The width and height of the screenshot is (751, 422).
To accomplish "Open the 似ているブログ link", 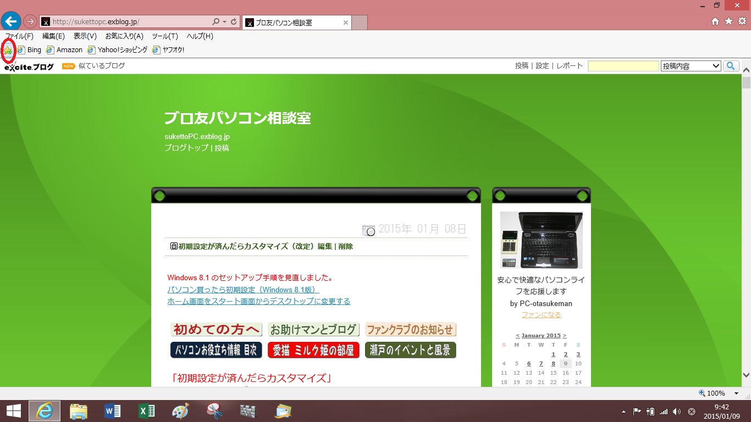I will [102, 66].
